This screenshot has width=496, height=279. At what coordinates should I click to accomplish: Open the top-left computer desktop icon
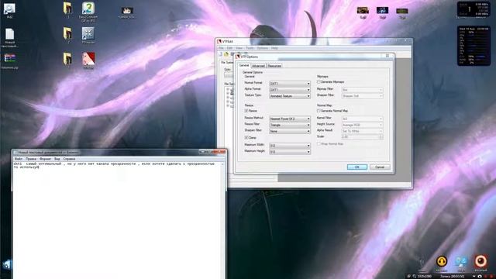point(9,9)
